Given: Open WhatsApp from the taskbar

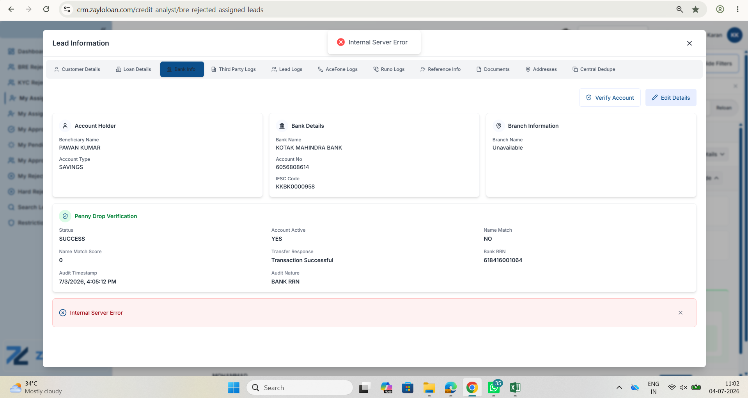Looking at the screenshot, I should tap(494, 387).
